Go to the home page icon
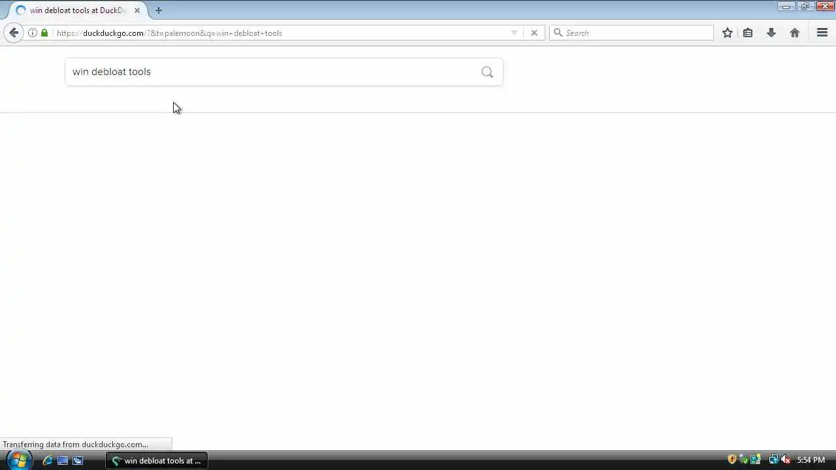 pos(795,33)
